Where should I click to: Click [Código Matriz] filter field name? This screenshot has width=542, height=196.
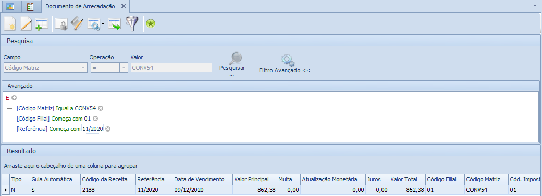point(35,108)
